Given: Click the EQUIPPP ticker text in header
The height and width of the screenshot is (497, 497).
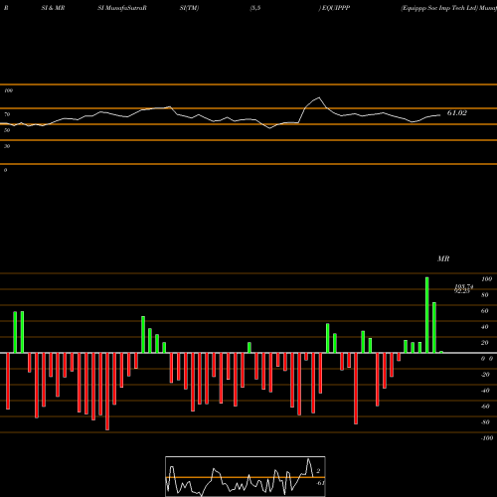Looking at the screenshot, I should 336,8.
